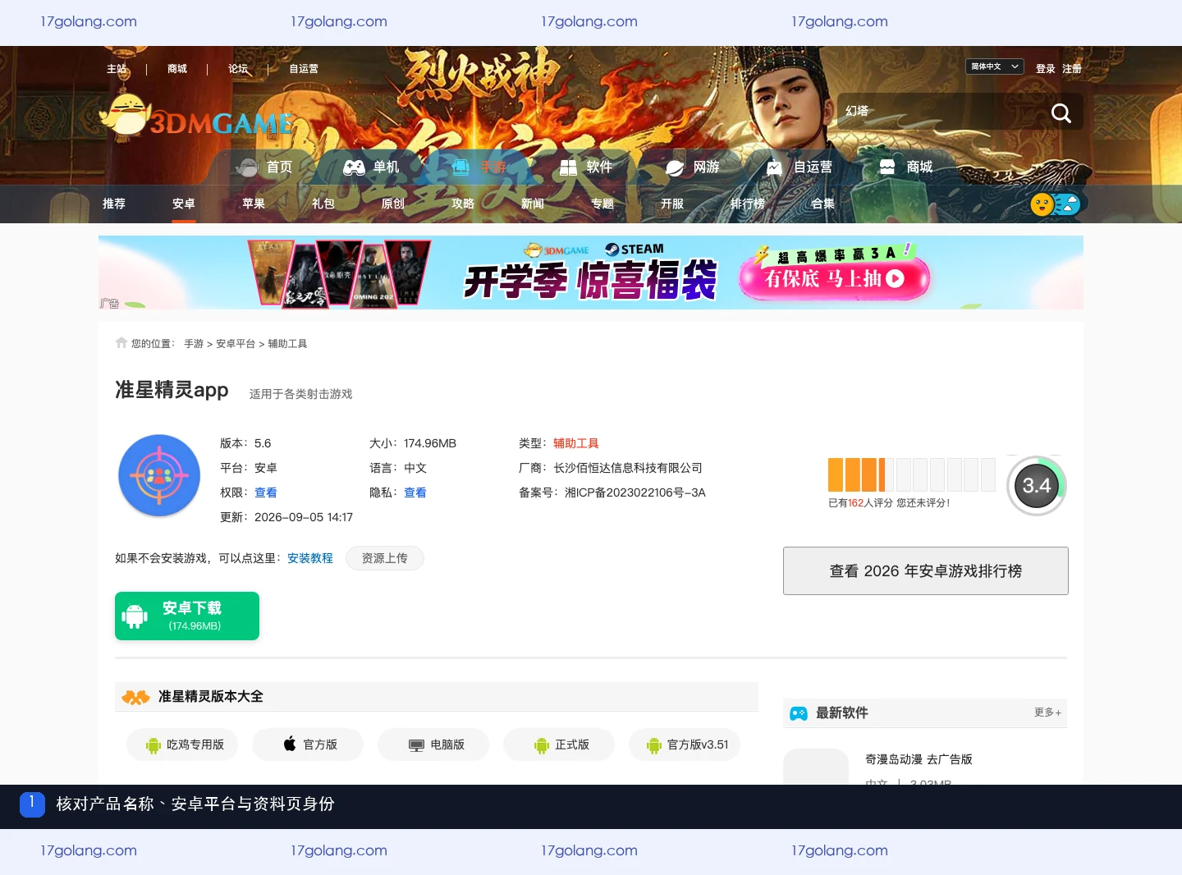Click the monitor icon on 电脑版
This screenshot has width=1182, height=875.
point(416,745)
